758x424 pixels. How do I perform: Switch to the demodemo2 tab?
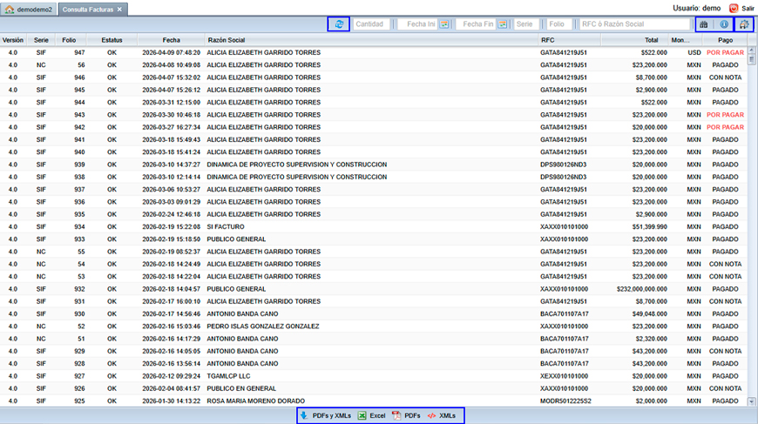click(30, 9)
